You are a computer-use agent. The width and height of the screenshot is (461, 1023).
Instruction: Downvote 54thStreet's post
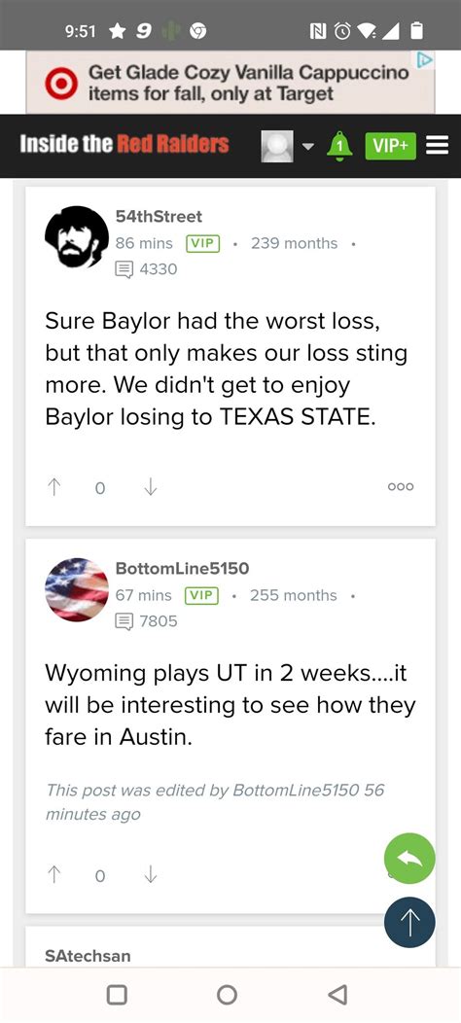(150, 487)
